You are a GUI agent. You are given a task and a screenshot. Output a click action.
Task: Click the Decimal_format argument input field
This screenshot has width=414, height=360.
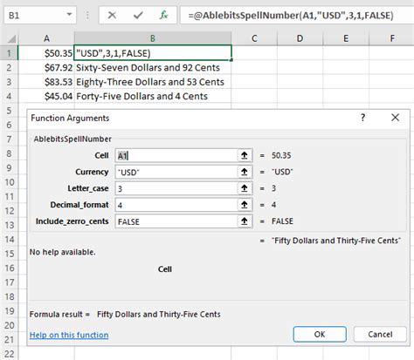(x=176, y=205)
